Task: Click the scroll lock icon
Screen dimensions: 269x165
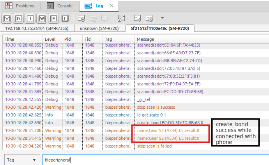Action: pyautogui.click(x=121, y=18)
